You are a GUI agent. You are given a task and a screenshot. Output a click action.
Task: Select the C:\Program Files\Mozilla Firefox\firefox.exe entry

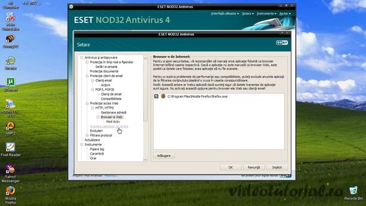197,96
